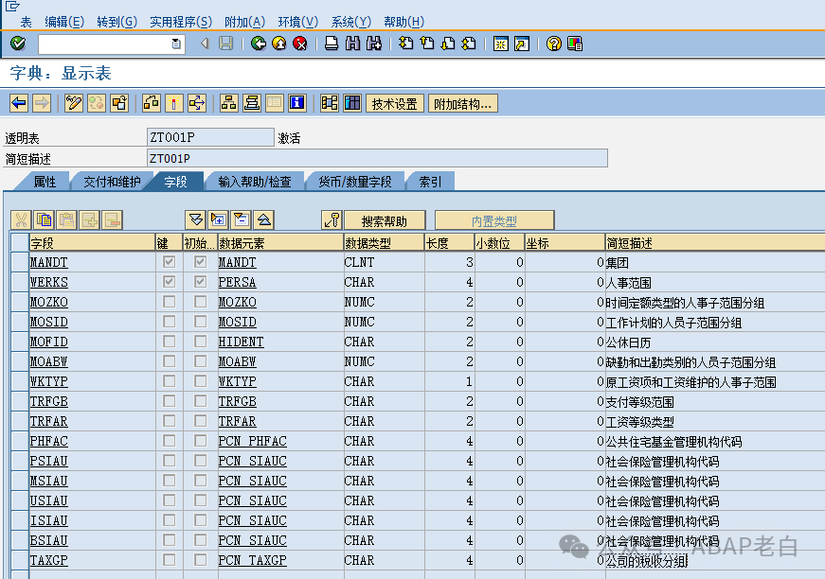Toggle initial value checkbox for MANDT

201,262
